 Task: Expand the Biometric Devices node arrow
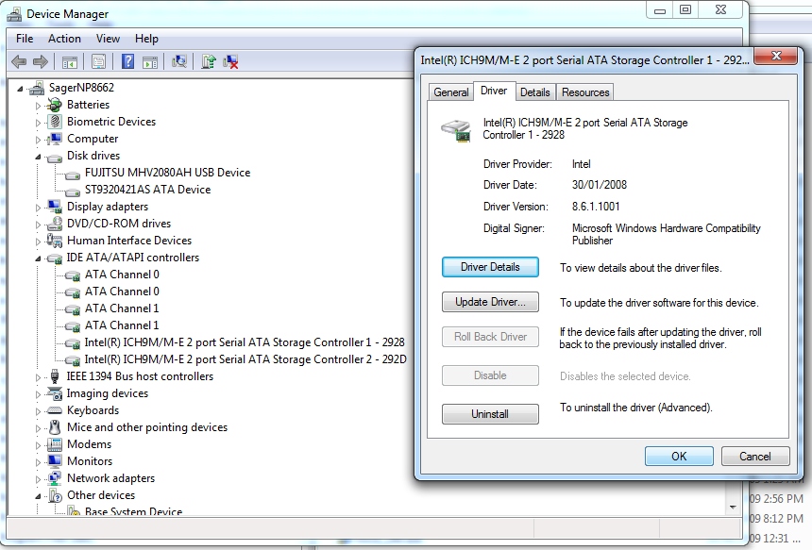click(x=38, y=123)
